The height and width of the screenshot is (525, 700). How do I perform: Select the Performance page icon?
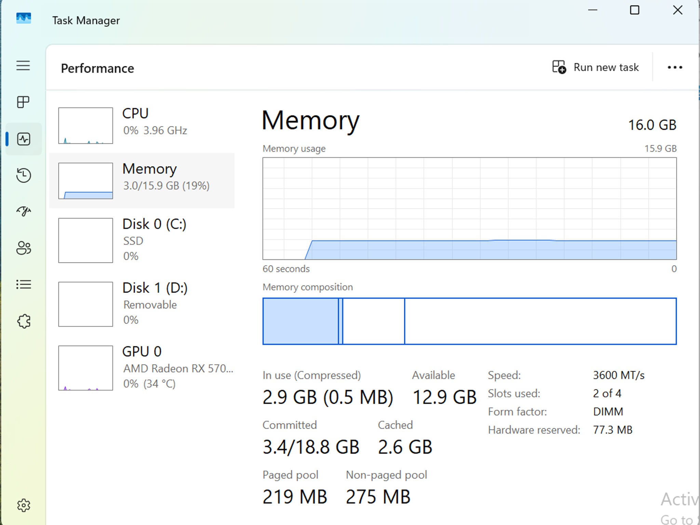tap(24, 139)
